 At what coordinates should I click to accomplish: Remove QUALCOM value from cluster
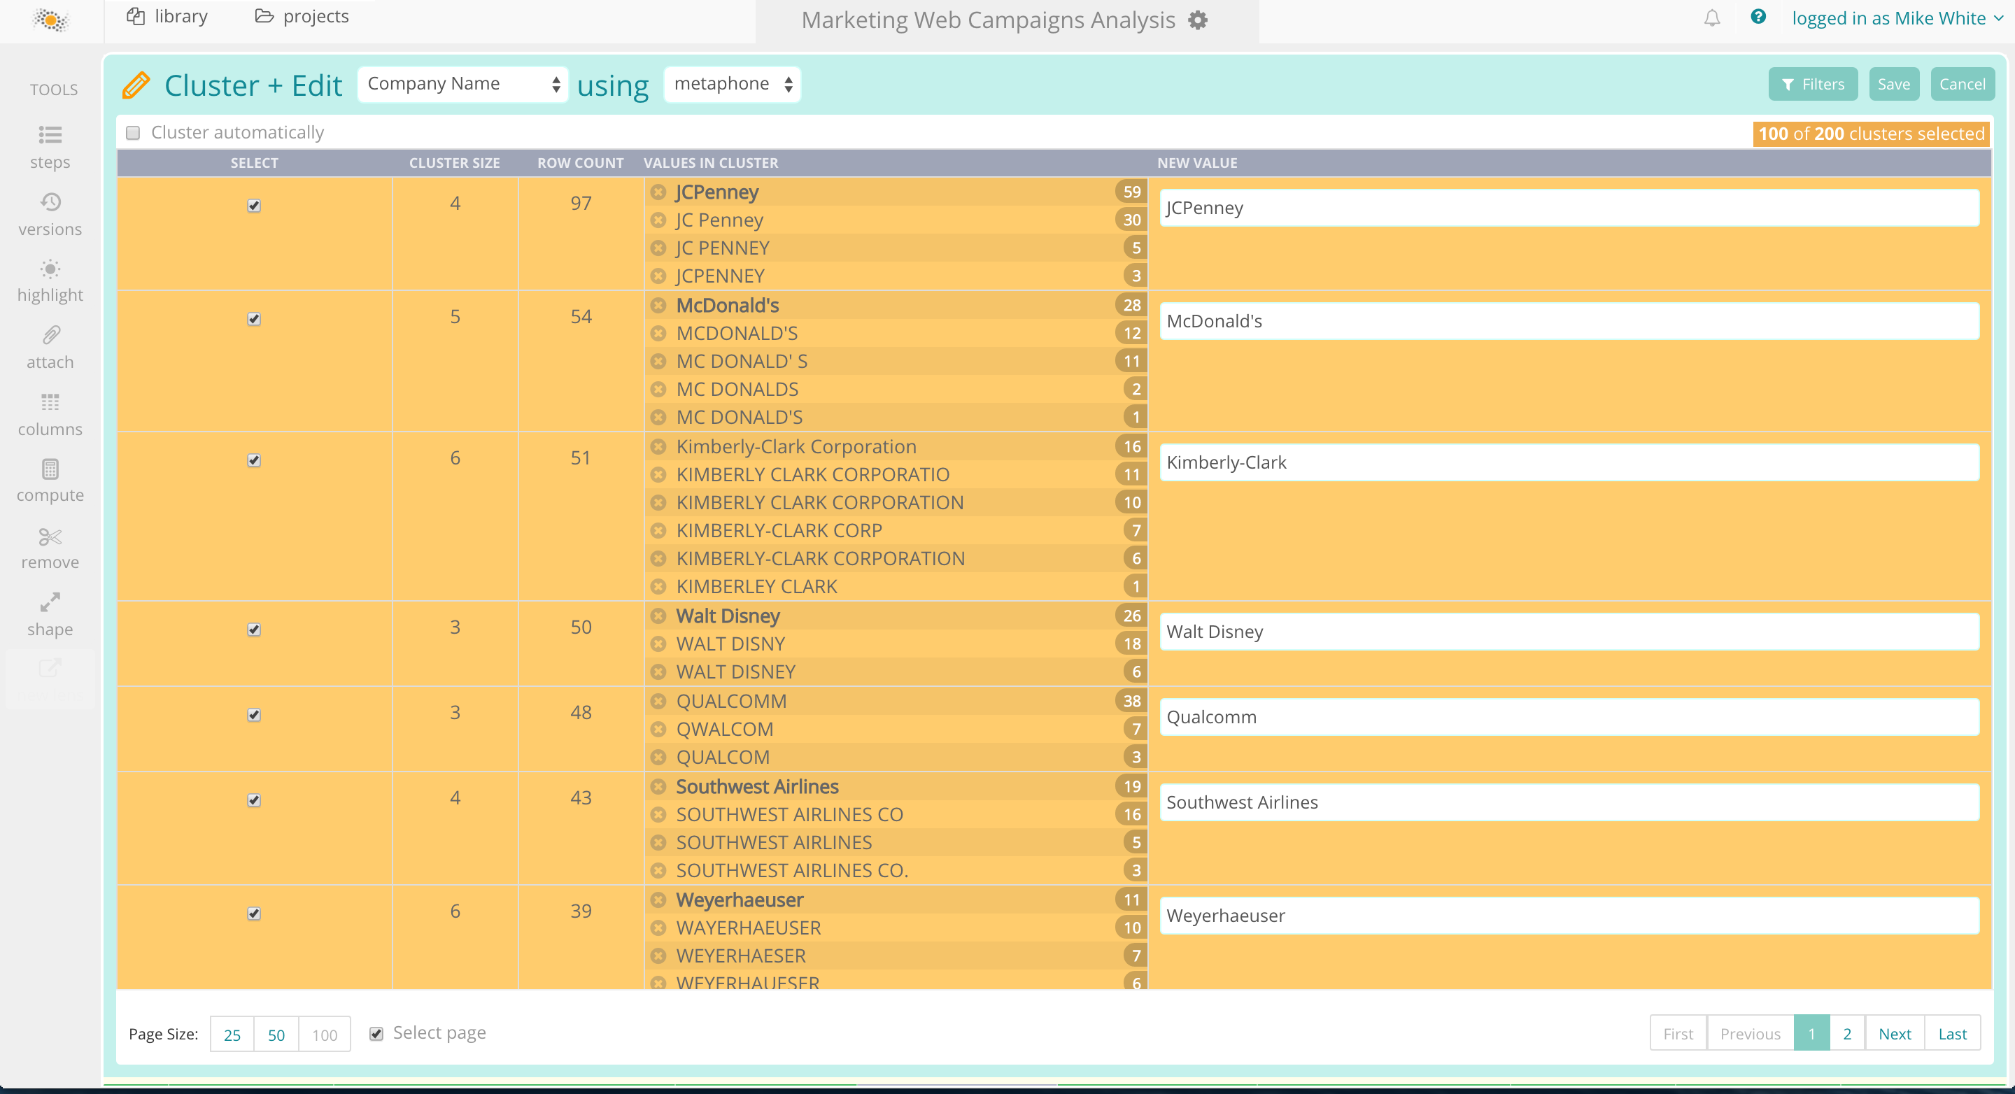click(658, 757)
